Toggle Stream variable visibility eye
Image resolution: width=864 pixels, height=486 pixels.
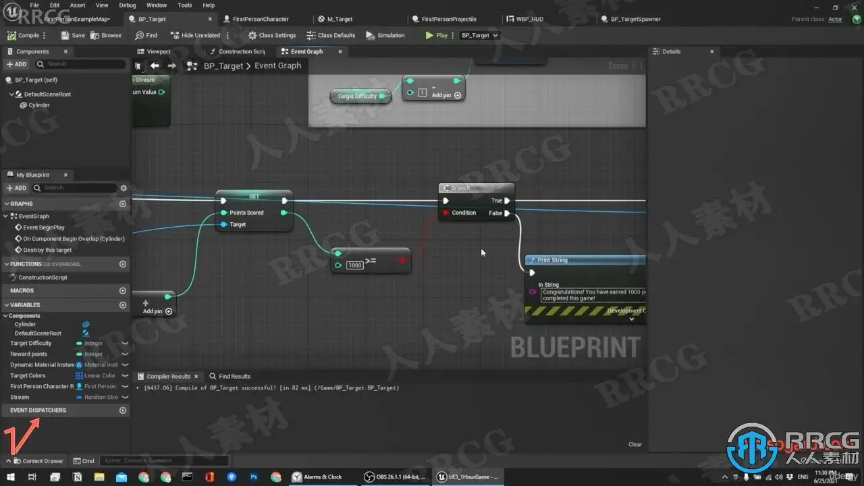[x=125, y=398]
